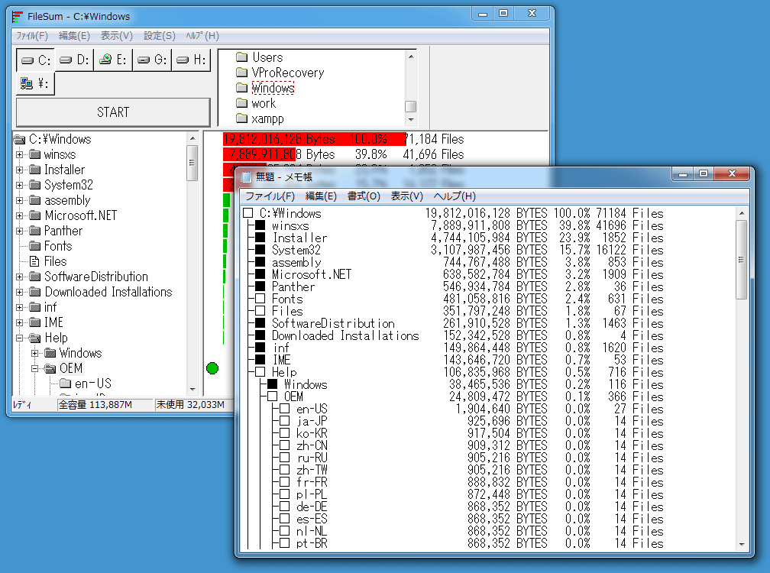Expand the Windows node under Help
Screen dimensions: 770x573
tap(35, 353)
